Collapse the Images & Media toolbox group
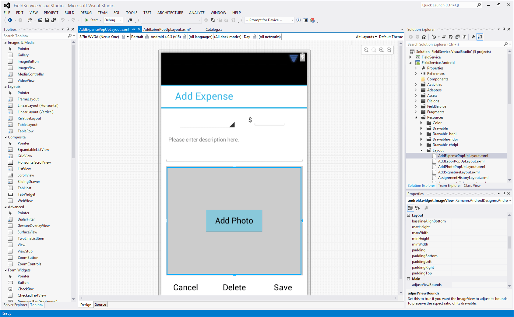 click(5, 43)
